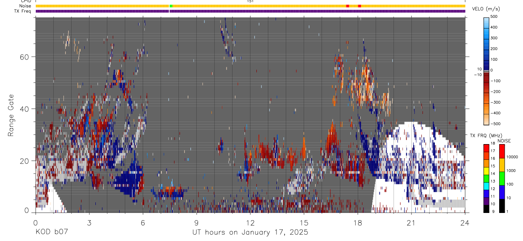Click the x-axis tick label '12'

coord(250,222)
